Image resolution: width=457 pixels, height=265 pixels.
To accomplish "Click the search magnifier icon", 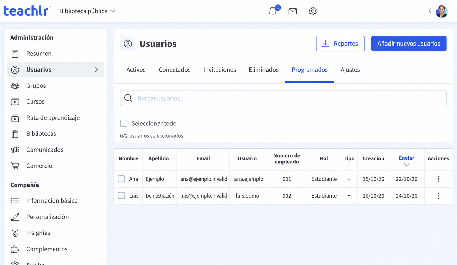I will coord(128,98).
